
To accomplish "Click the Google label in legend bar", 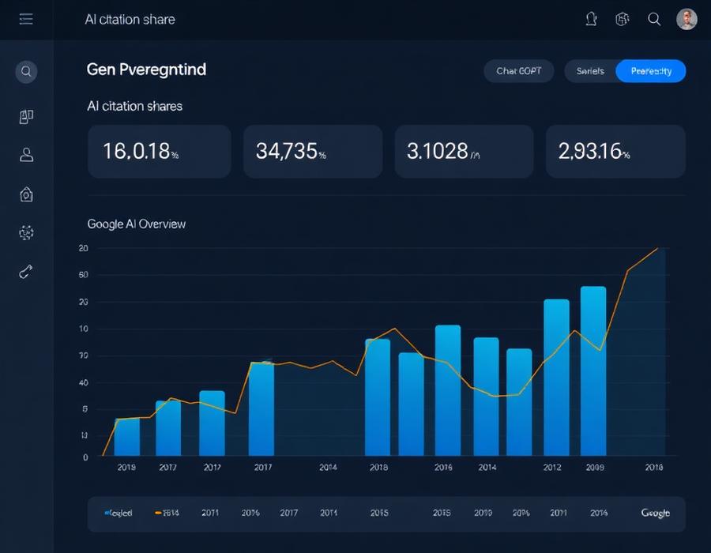I will coord(655,513).
